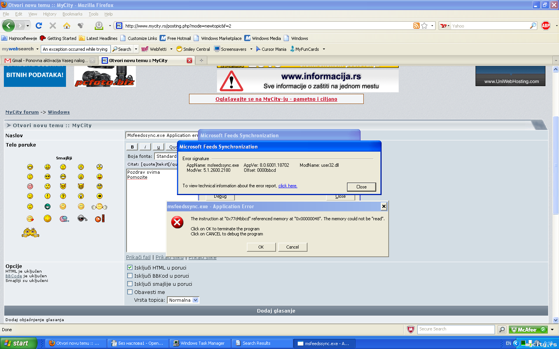Open a new tab with the plus button
559x349 pixels.
tap(201, 60)
